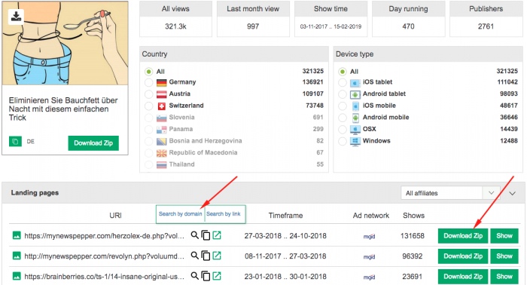Click image icon before herzolex-de URL
Viewport: 527px width, 285px height.
tap(17, 235)
